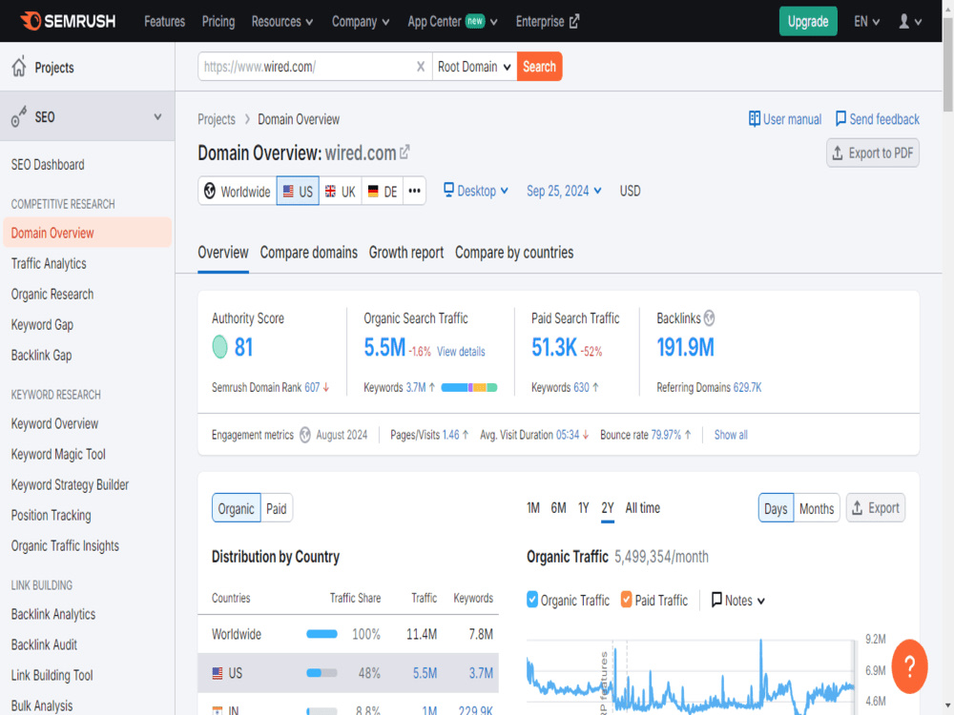Click Engagement metrics globe icon
954x715 pixels.
click(x=305, y=435)
